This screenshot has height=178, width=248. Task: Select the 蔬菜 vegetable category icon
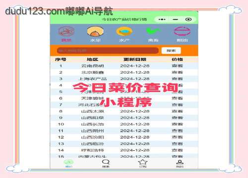66,32
